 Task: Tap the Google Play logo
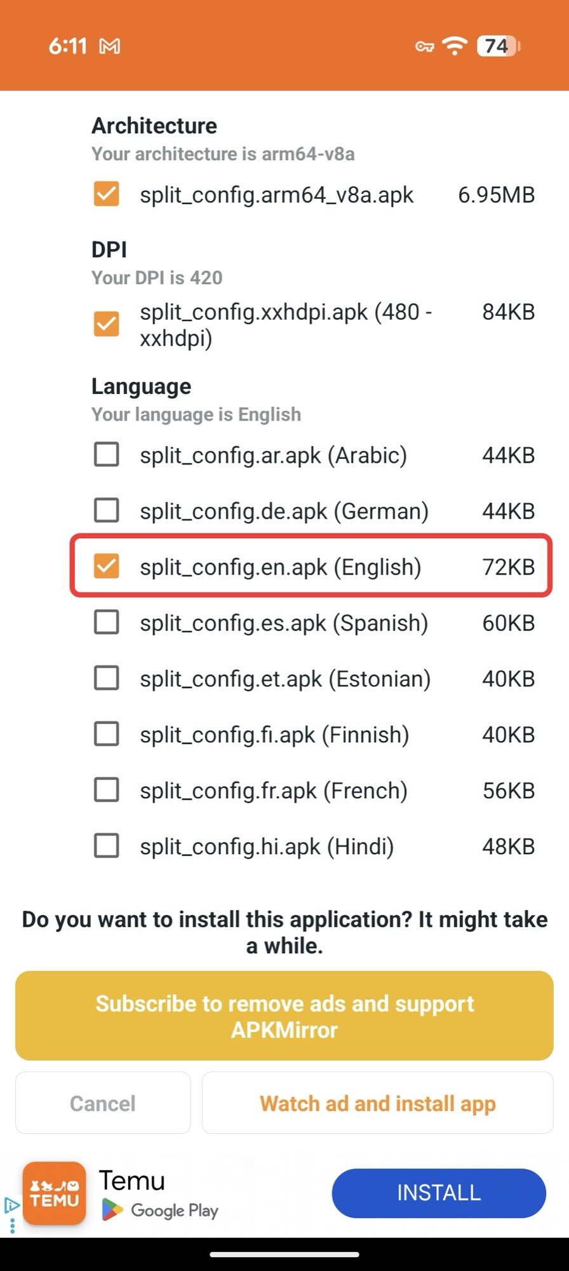tap(112, 1209)
